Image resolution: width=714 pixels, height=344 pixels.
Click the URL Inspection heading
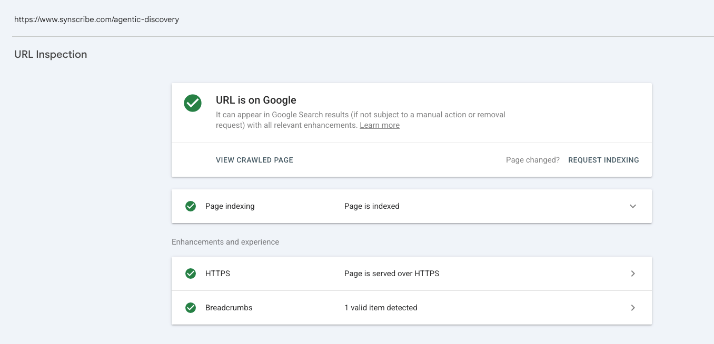51,54
